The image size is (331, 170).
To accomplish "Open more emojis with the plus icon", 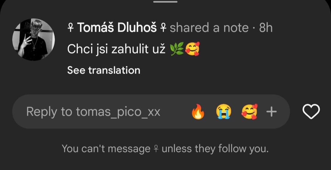I will click(x=272, y=112).
